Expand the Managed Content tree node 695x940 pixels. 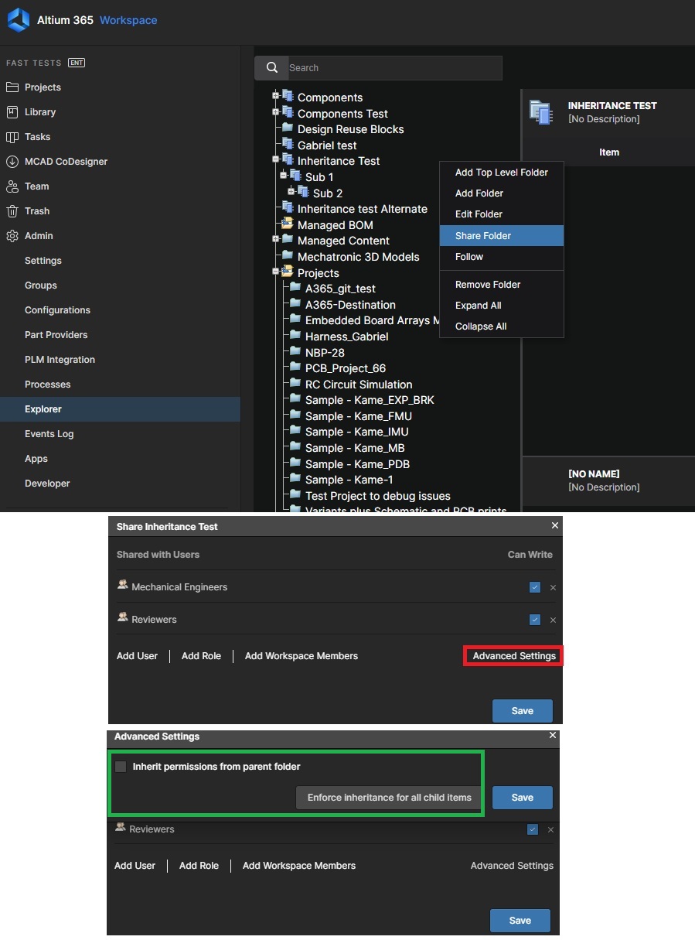pyautogui.click(x=275, y=241)
